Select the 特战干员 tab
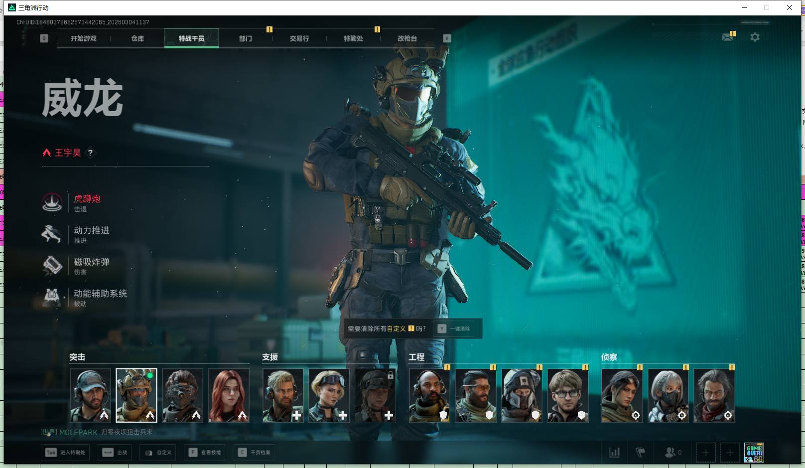The image size is (805, 468). pyautogui.click(x=191, y=38)
